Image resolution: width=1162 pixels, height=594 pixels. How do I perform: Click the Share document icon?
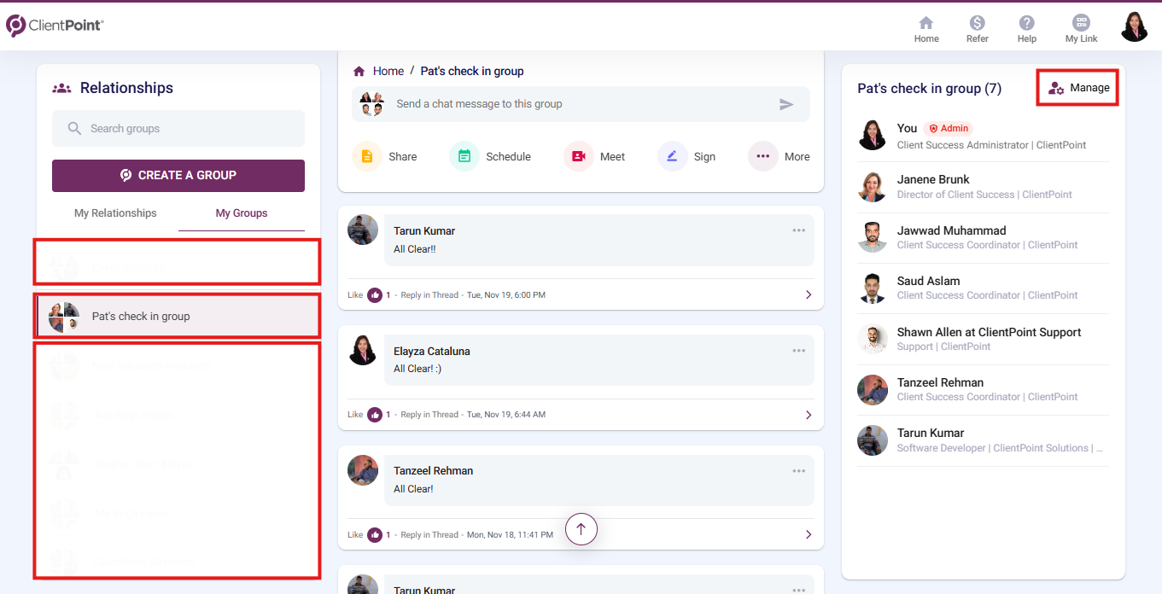click(366, 156)
